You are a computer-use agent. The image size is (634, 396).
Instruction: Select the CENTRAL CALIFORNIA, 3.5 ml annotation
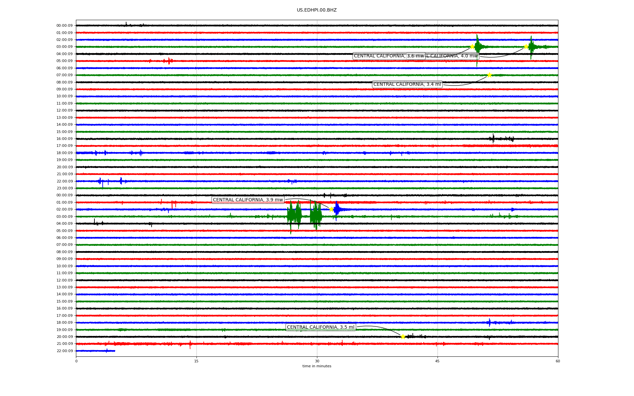pyautogui.click(x=320, y=327)
